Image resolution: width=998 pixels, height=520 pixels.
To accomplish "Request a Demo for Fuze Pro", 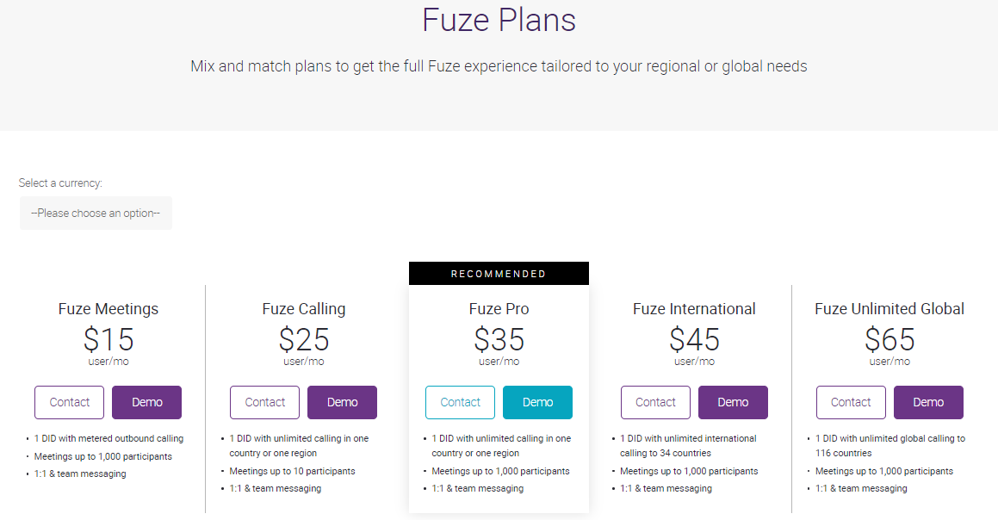I will [538, 402].
